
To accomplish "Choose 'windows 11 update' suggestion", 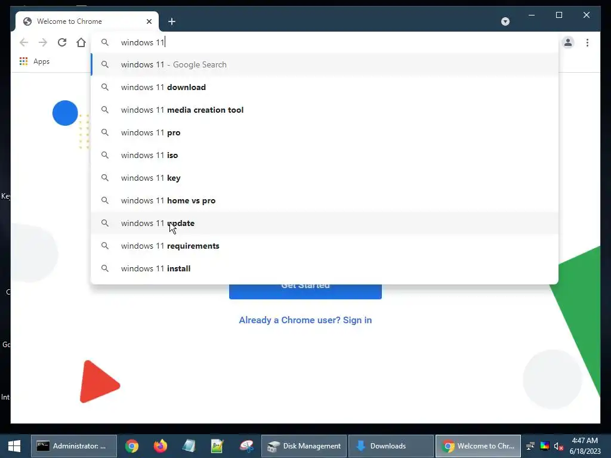I will pos(325,223).
